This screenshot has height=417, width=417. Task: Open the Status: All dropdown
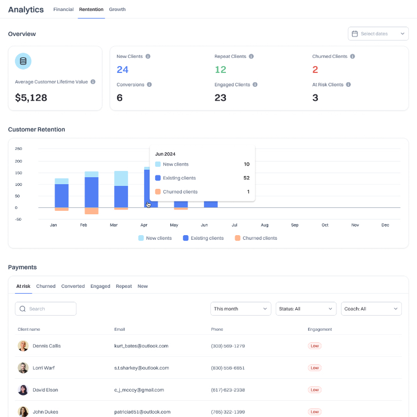click(306, 309)
